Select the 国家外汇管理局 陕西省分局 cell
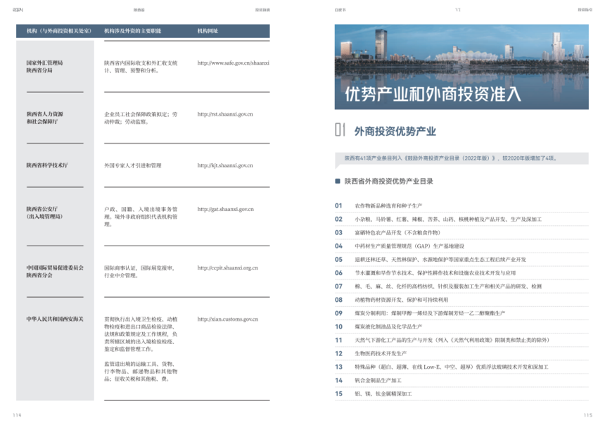This screenshot has height=425, width=605. (44, 67)
